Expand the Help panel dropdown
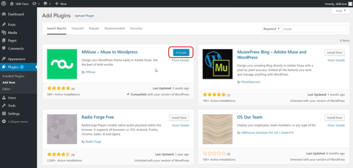Image resolution: width=353 pixels, height=168 pixels. (x=340, y=11)
